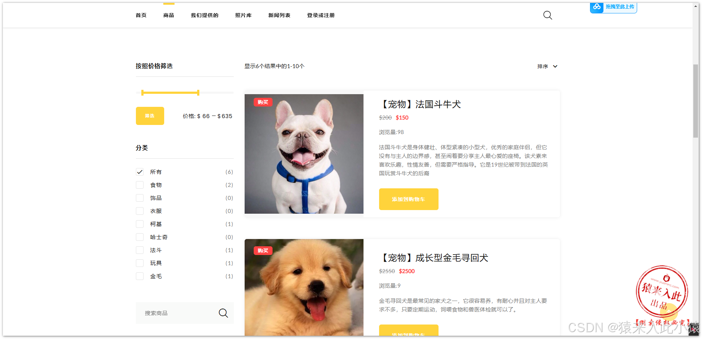Image resolution: width=702 pixels, height=339 pixels.
Task: Uncheck the 所有 category checkbox
Action: click(140, 172)
